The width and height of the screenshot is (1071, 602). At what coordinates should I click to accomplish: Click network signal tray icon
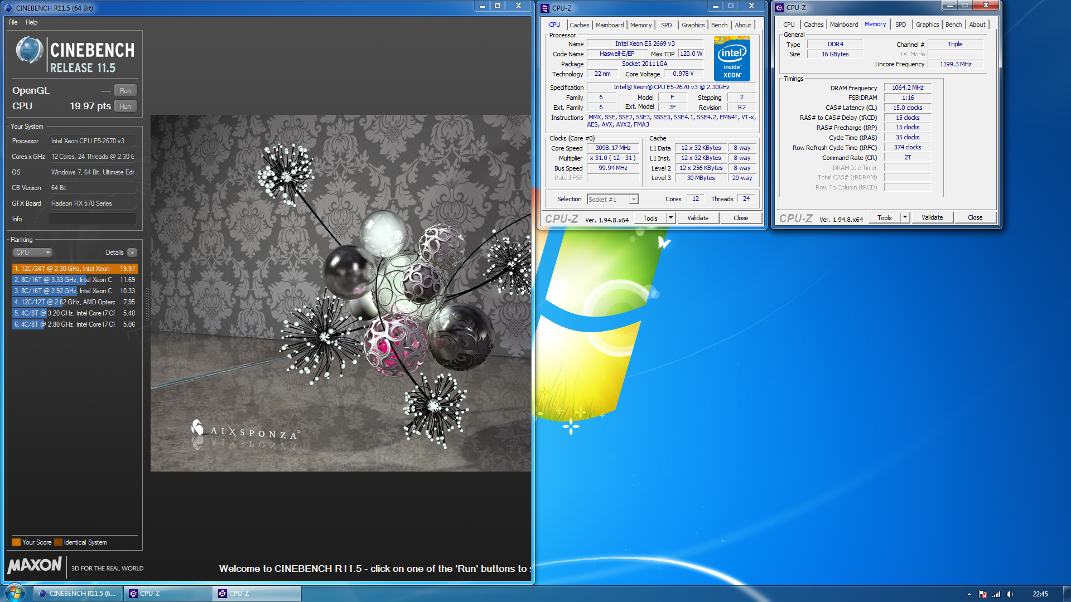(996, 594)
